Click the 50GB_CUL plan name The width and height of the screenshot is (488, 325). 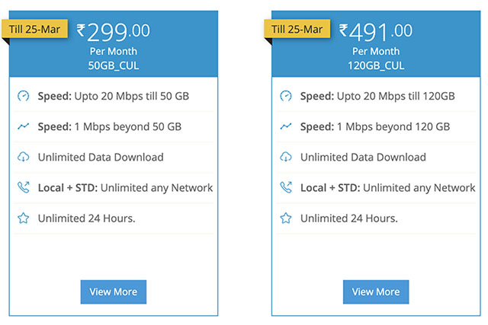114,65
